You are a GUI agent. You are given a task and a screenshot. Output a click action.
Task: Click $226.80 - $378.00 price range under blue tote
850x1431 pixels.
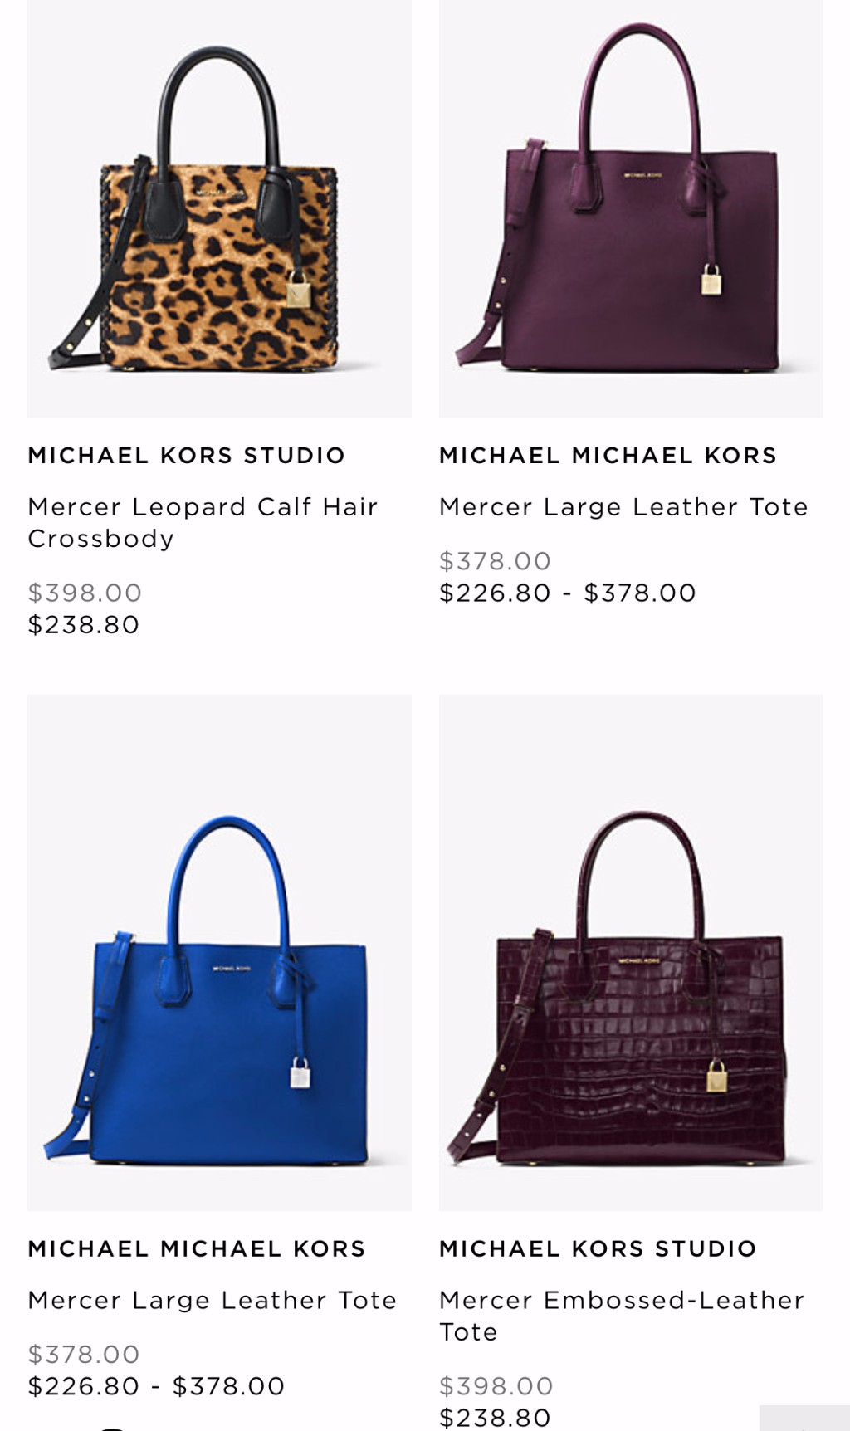[x=156, y=1386]
